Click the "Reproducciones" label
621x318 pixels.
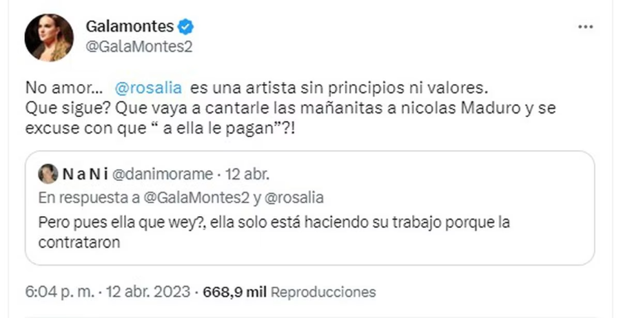click(x=323, y=291)
